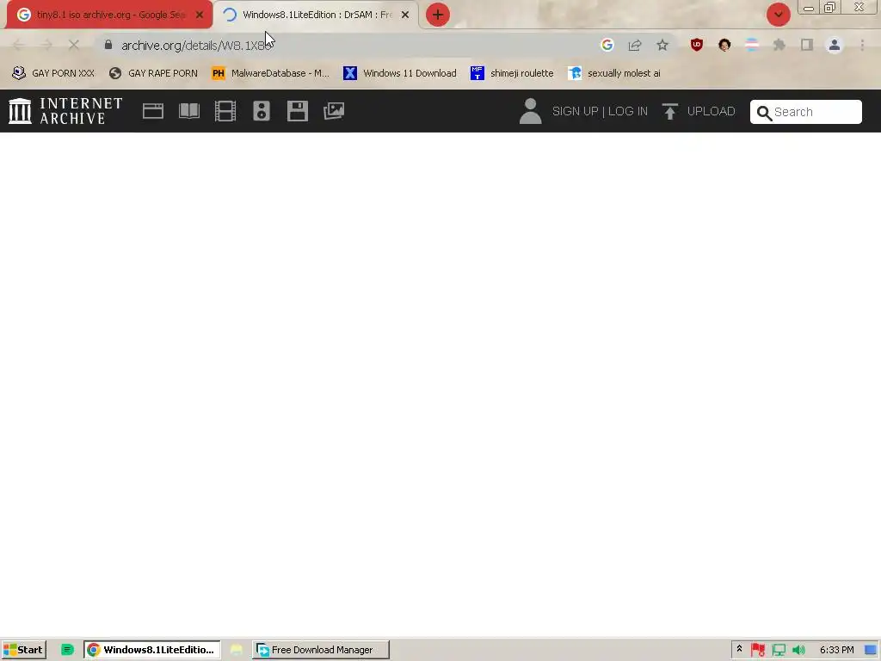This screenshot has width=881, height=661.
Task: Open the Extensions puzzle menu
Action: pyautogui.click(x=779, y=45)
